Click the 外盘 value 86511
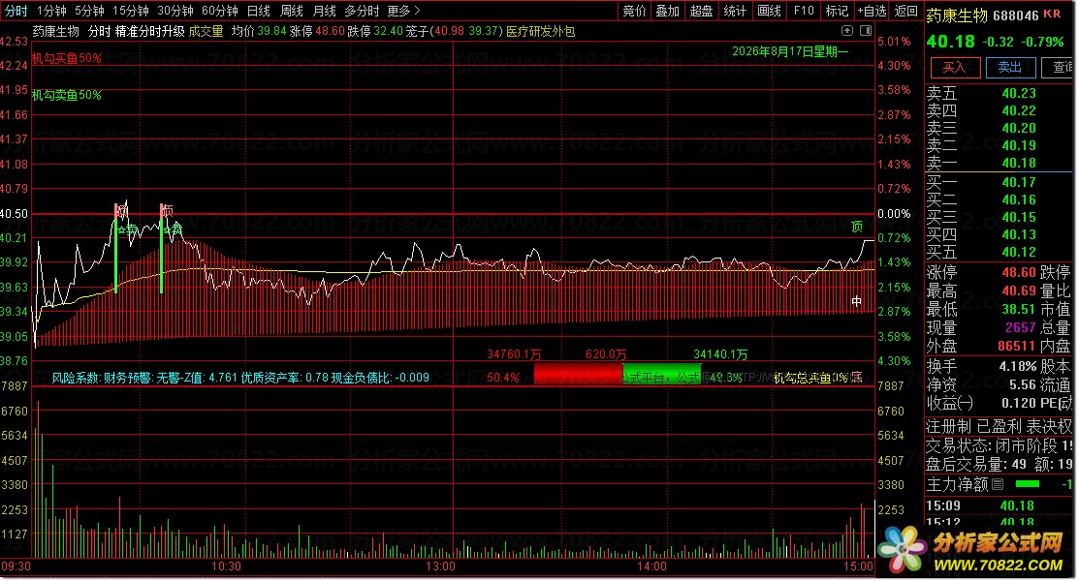 click(x=1016, y=346)
